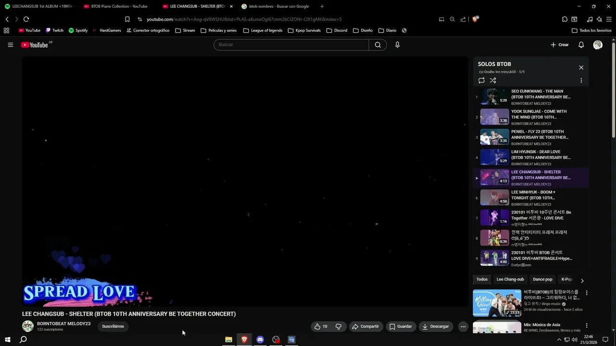Close the LEE CHANGSUB - SHELTER tab
This screenshot has height=346, width=616.
231,6
